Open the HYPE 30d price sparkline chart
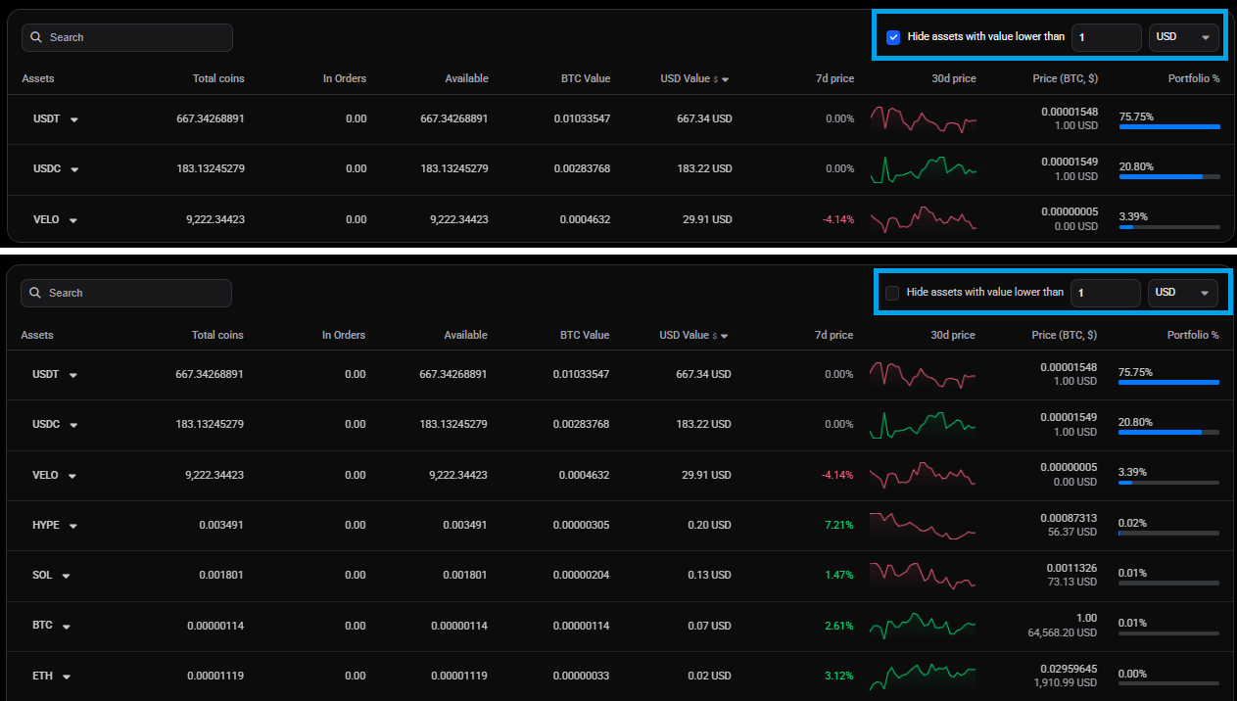The image size is (1237, 701). coord(924,525)
